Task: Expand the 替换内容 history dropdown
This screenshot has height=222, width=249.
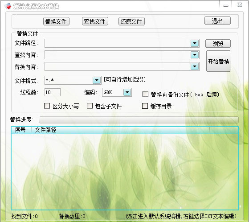Action: 195,66
